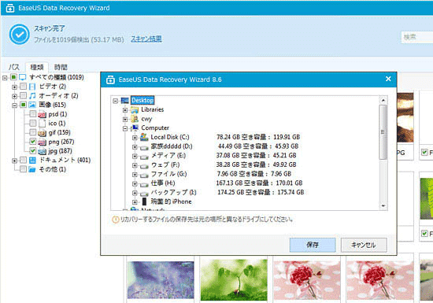The height and width of the screenshot is (303, 433).
Task: Check the psd (1) checkbox
Action: point(33,114)
